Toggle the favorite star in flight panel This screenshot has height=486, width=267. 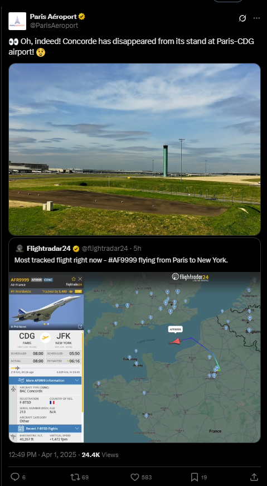(x=74, y=279)
